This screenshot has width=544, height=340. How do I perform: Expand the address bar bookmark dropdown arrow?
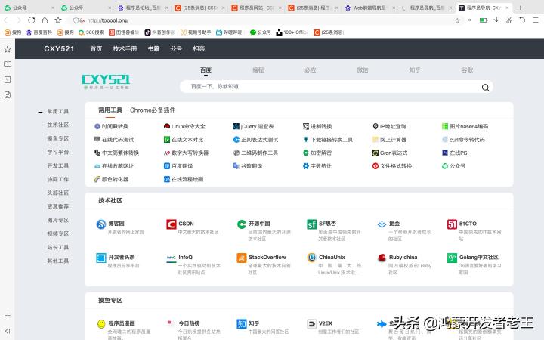(x=470, y=20)
